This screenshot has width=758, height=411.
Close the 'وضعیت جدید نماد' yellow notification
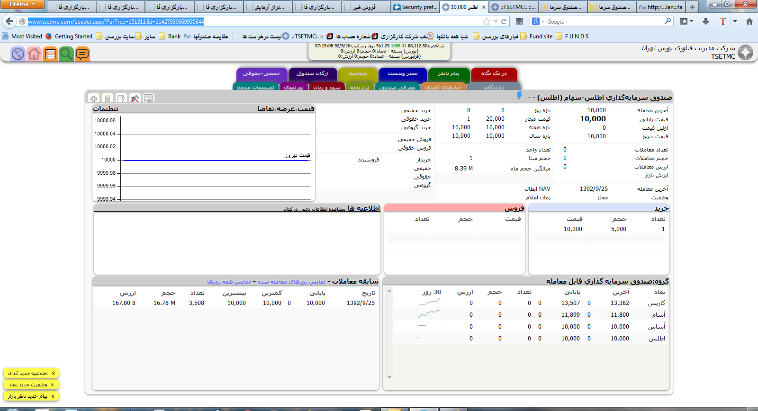click(x=53, y=385)
